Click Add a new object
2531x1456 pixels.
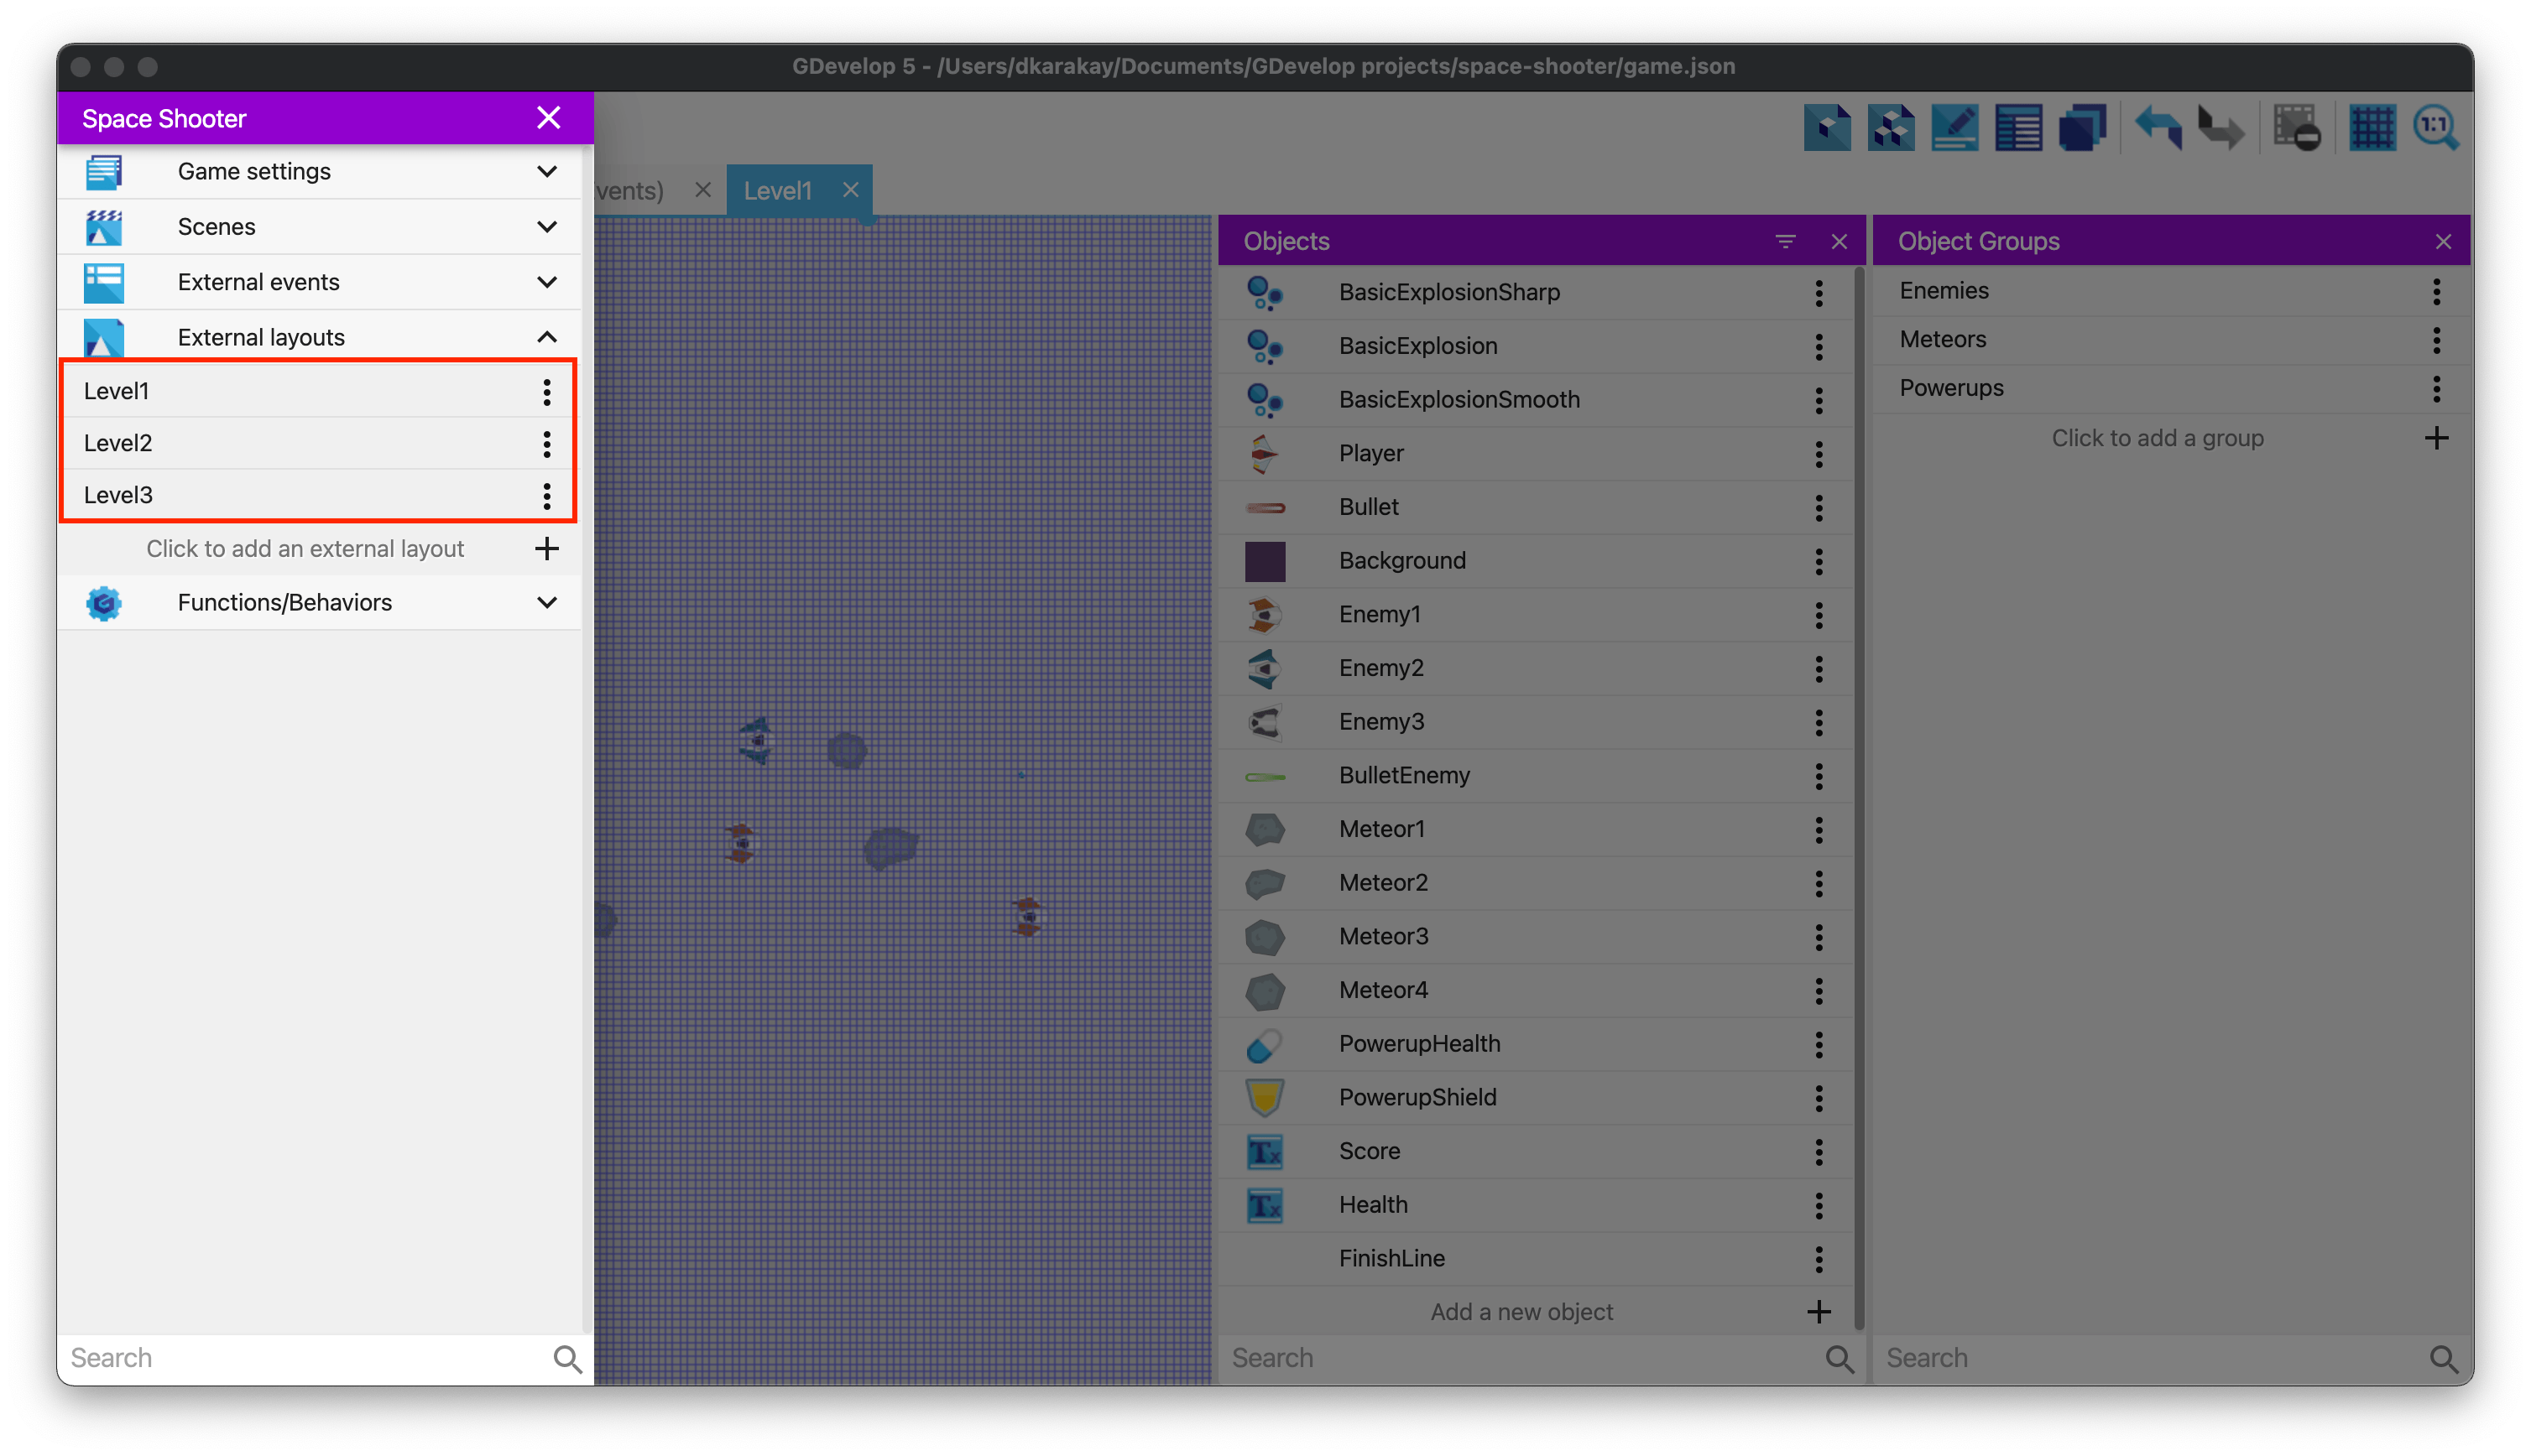click(1521, 1311)
